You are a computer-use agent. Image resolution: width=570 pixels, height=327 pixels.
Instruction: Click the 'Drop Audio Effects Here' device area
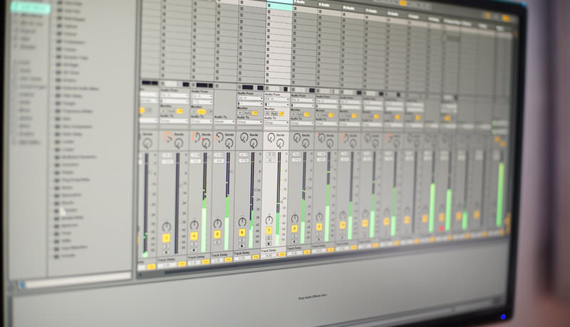(313, 296)
